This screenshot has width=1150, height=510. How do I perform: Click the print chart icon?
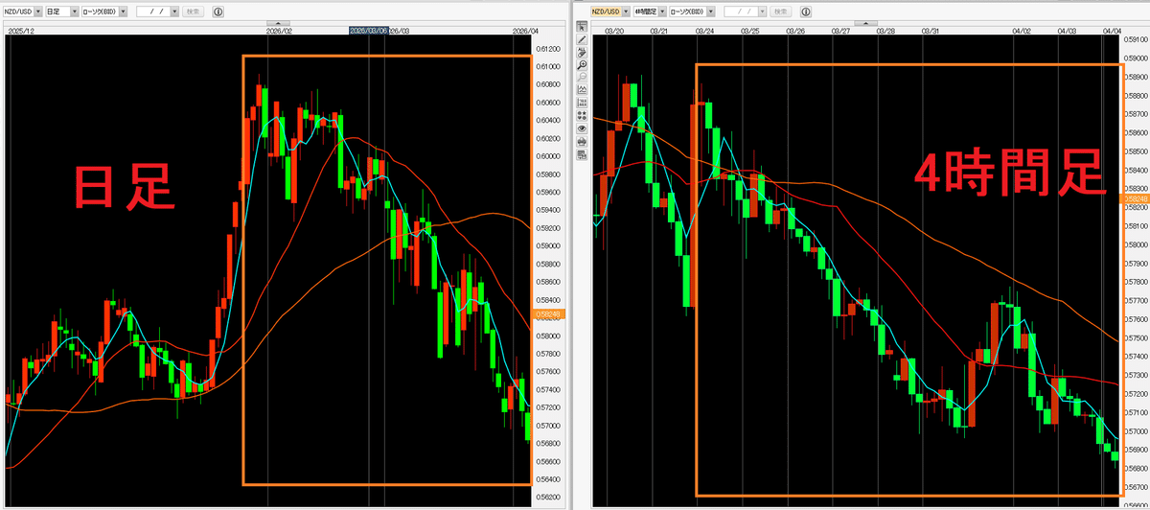pos(582,142)
